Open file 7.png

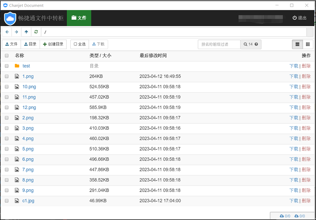tap(28, 170)
